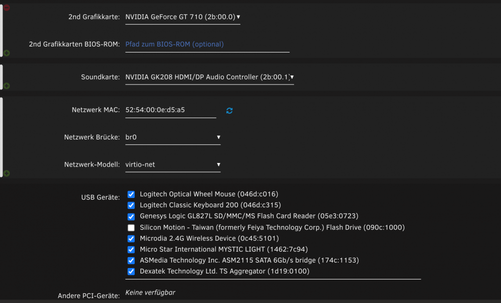Viewport: 501px width, 303px height.
Task: Click the Silicon Motion Flash Drive label text
Action: [x=272, y=227]
